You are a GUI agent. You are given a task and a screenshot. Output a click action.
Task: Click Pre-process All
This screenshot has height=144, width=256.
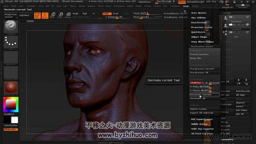(x=205, y=73)
